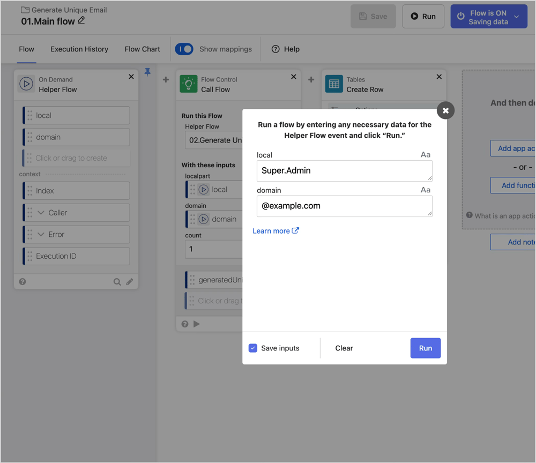Click the question mark icon in Helper Flow card
Screen dimensions: 536x463
23,282
